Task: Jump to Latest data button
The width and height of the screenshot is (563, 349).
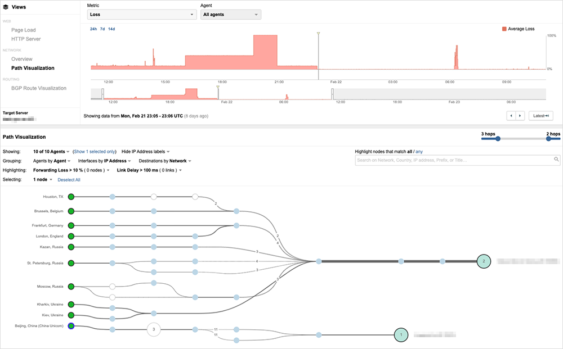Action: click(x=540, y=116)
